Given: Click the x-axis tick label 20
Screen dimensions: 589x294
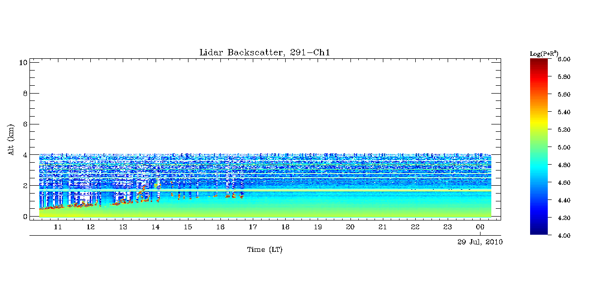Looking at the screenshot, I should pyautogui.click(x=350, y=227).
